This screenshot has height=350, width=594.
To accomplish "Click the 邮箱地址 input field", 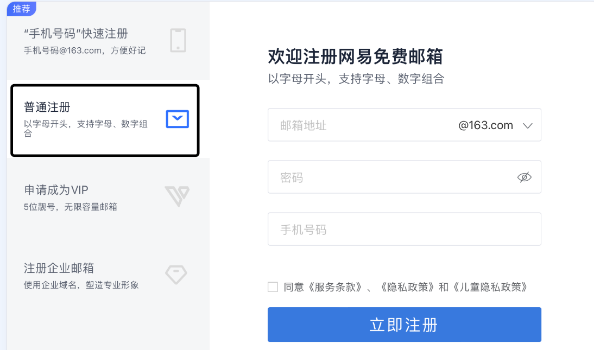I will coord(337,125).
